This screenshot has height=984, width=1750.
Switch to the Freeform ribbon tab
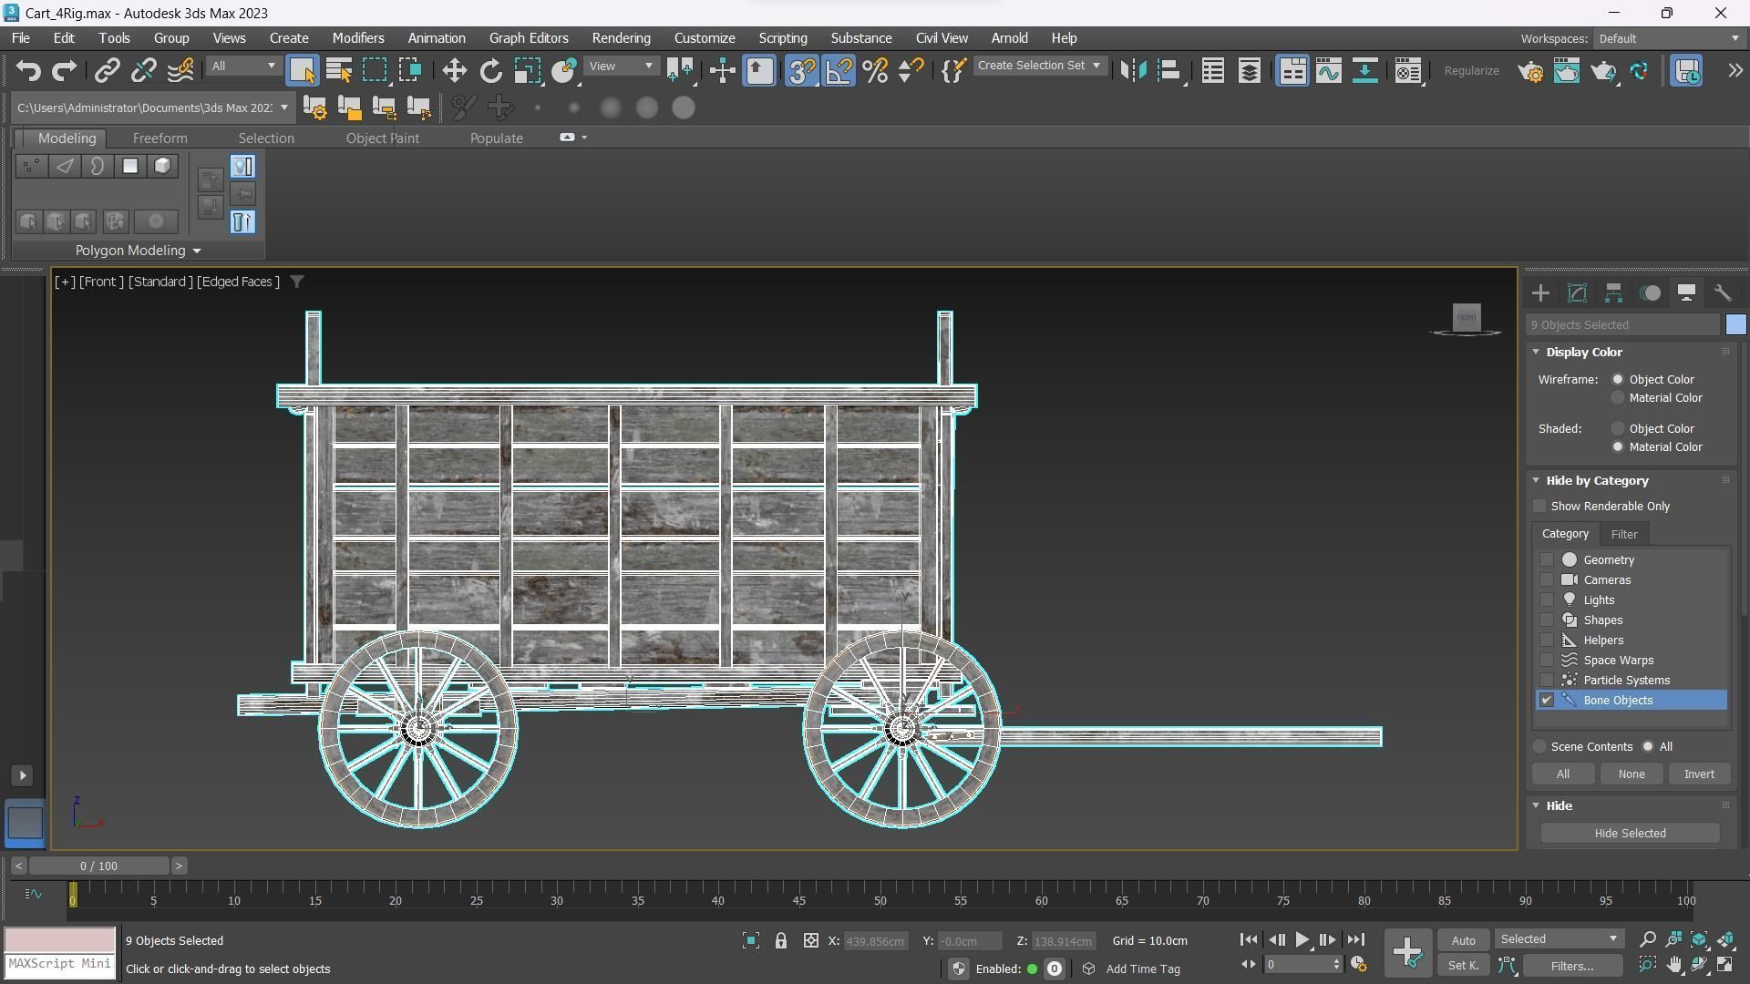(x=160, y=138)
